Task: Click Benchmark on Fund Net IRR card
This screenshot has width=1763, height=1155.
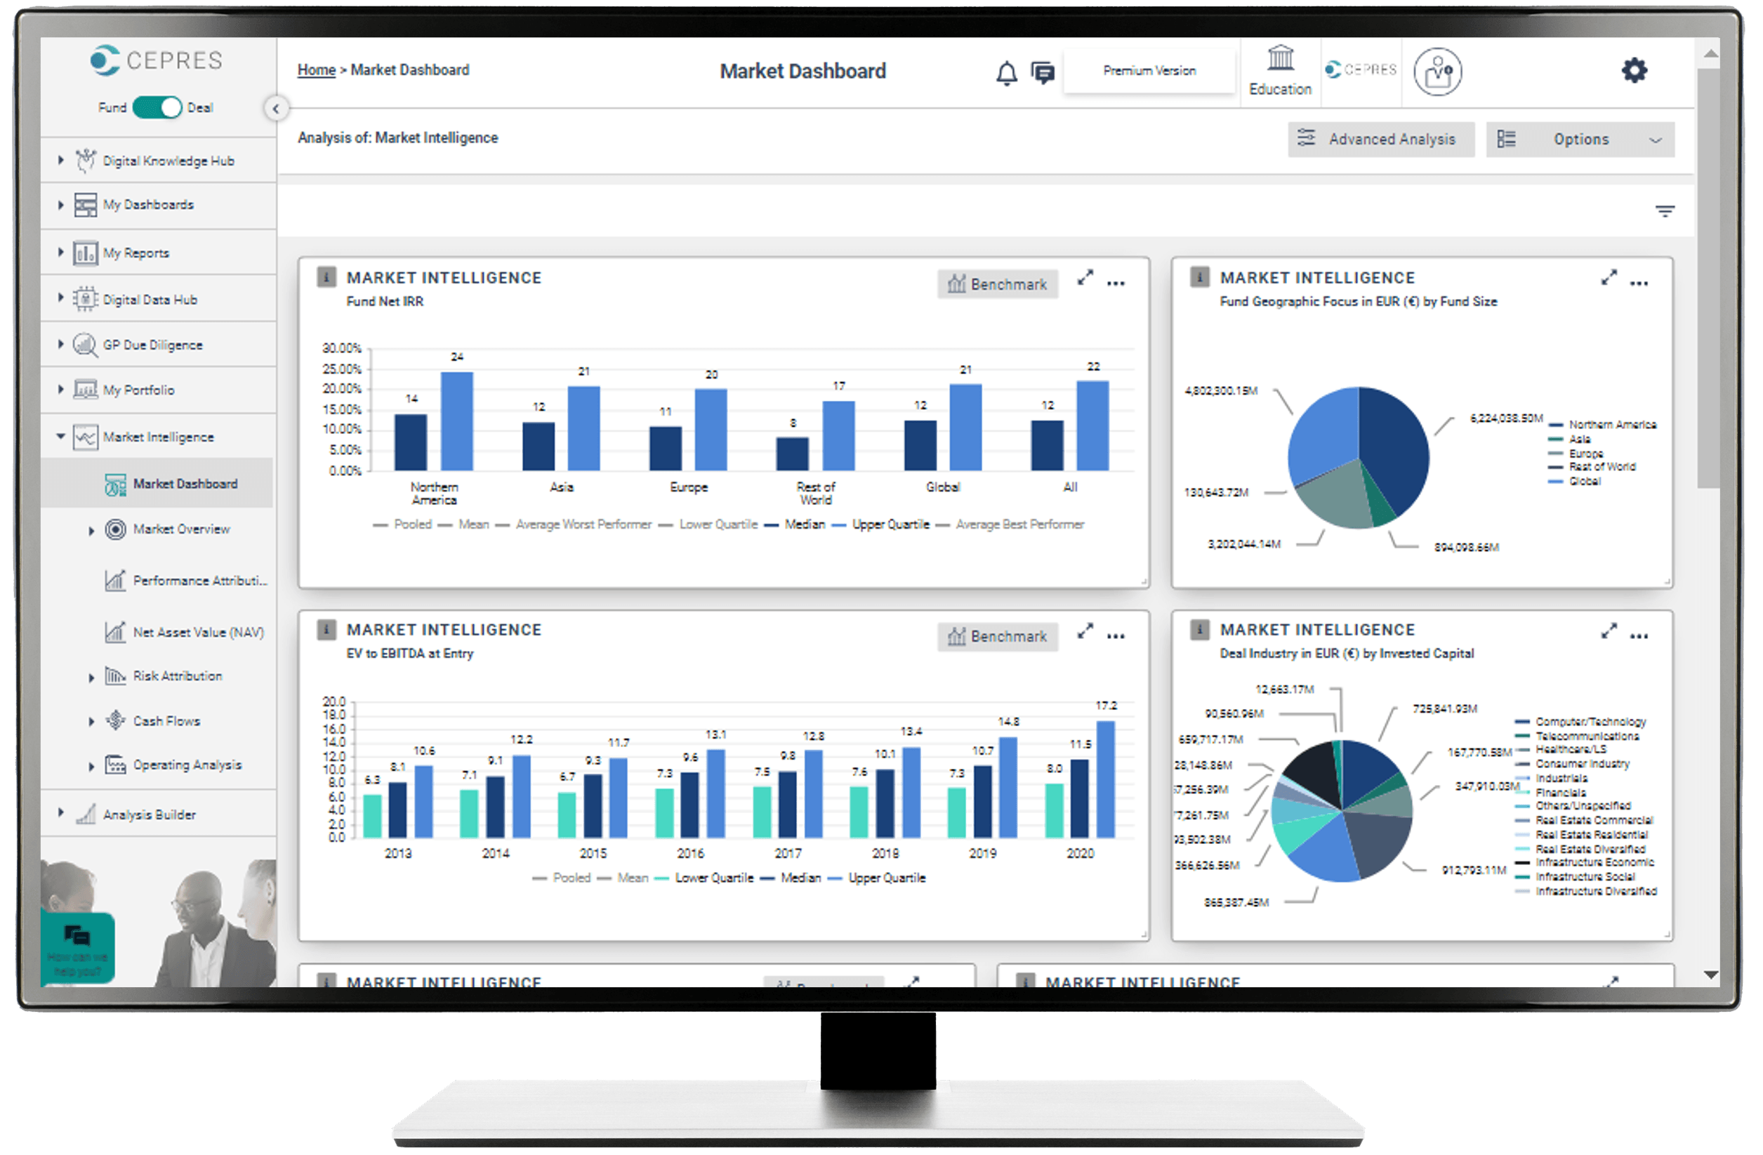Action: 997,284
